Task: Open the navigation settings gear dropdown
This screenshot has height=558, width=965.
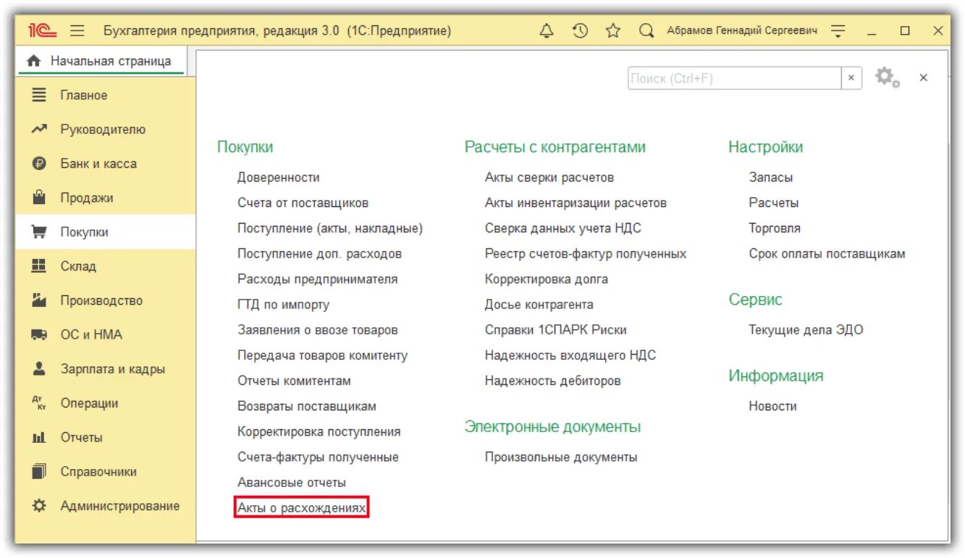Action: pyautogui.click(x=888, y=77)
